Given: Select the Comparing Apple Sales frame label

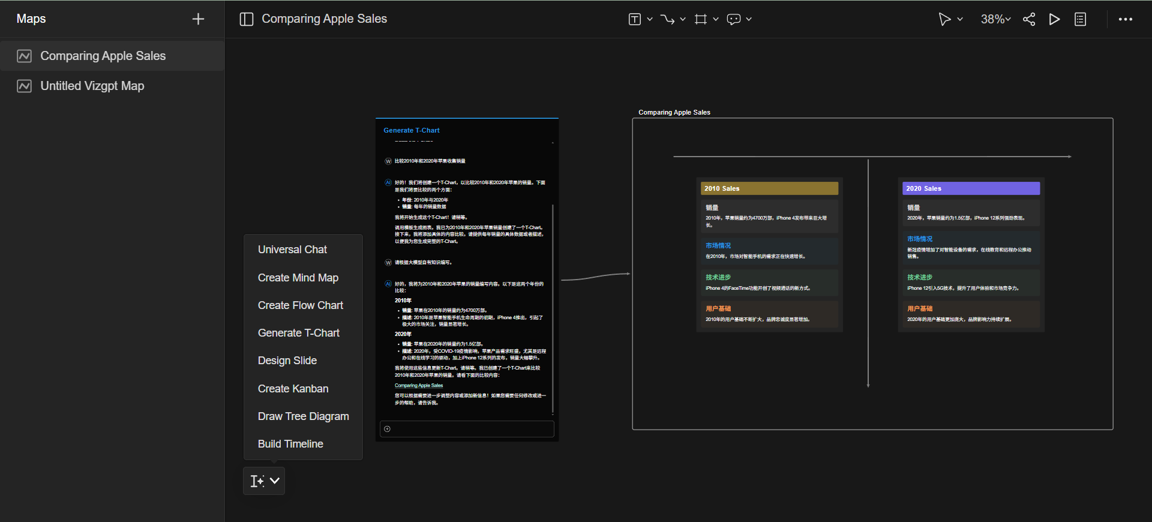Looking at the screenshot, I should click(x=674, y=112).
